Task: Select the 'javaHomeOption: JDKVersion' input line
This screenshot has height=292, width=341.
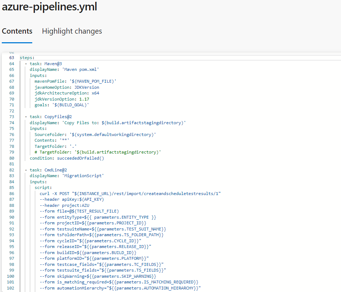Action: pos(66,87)
